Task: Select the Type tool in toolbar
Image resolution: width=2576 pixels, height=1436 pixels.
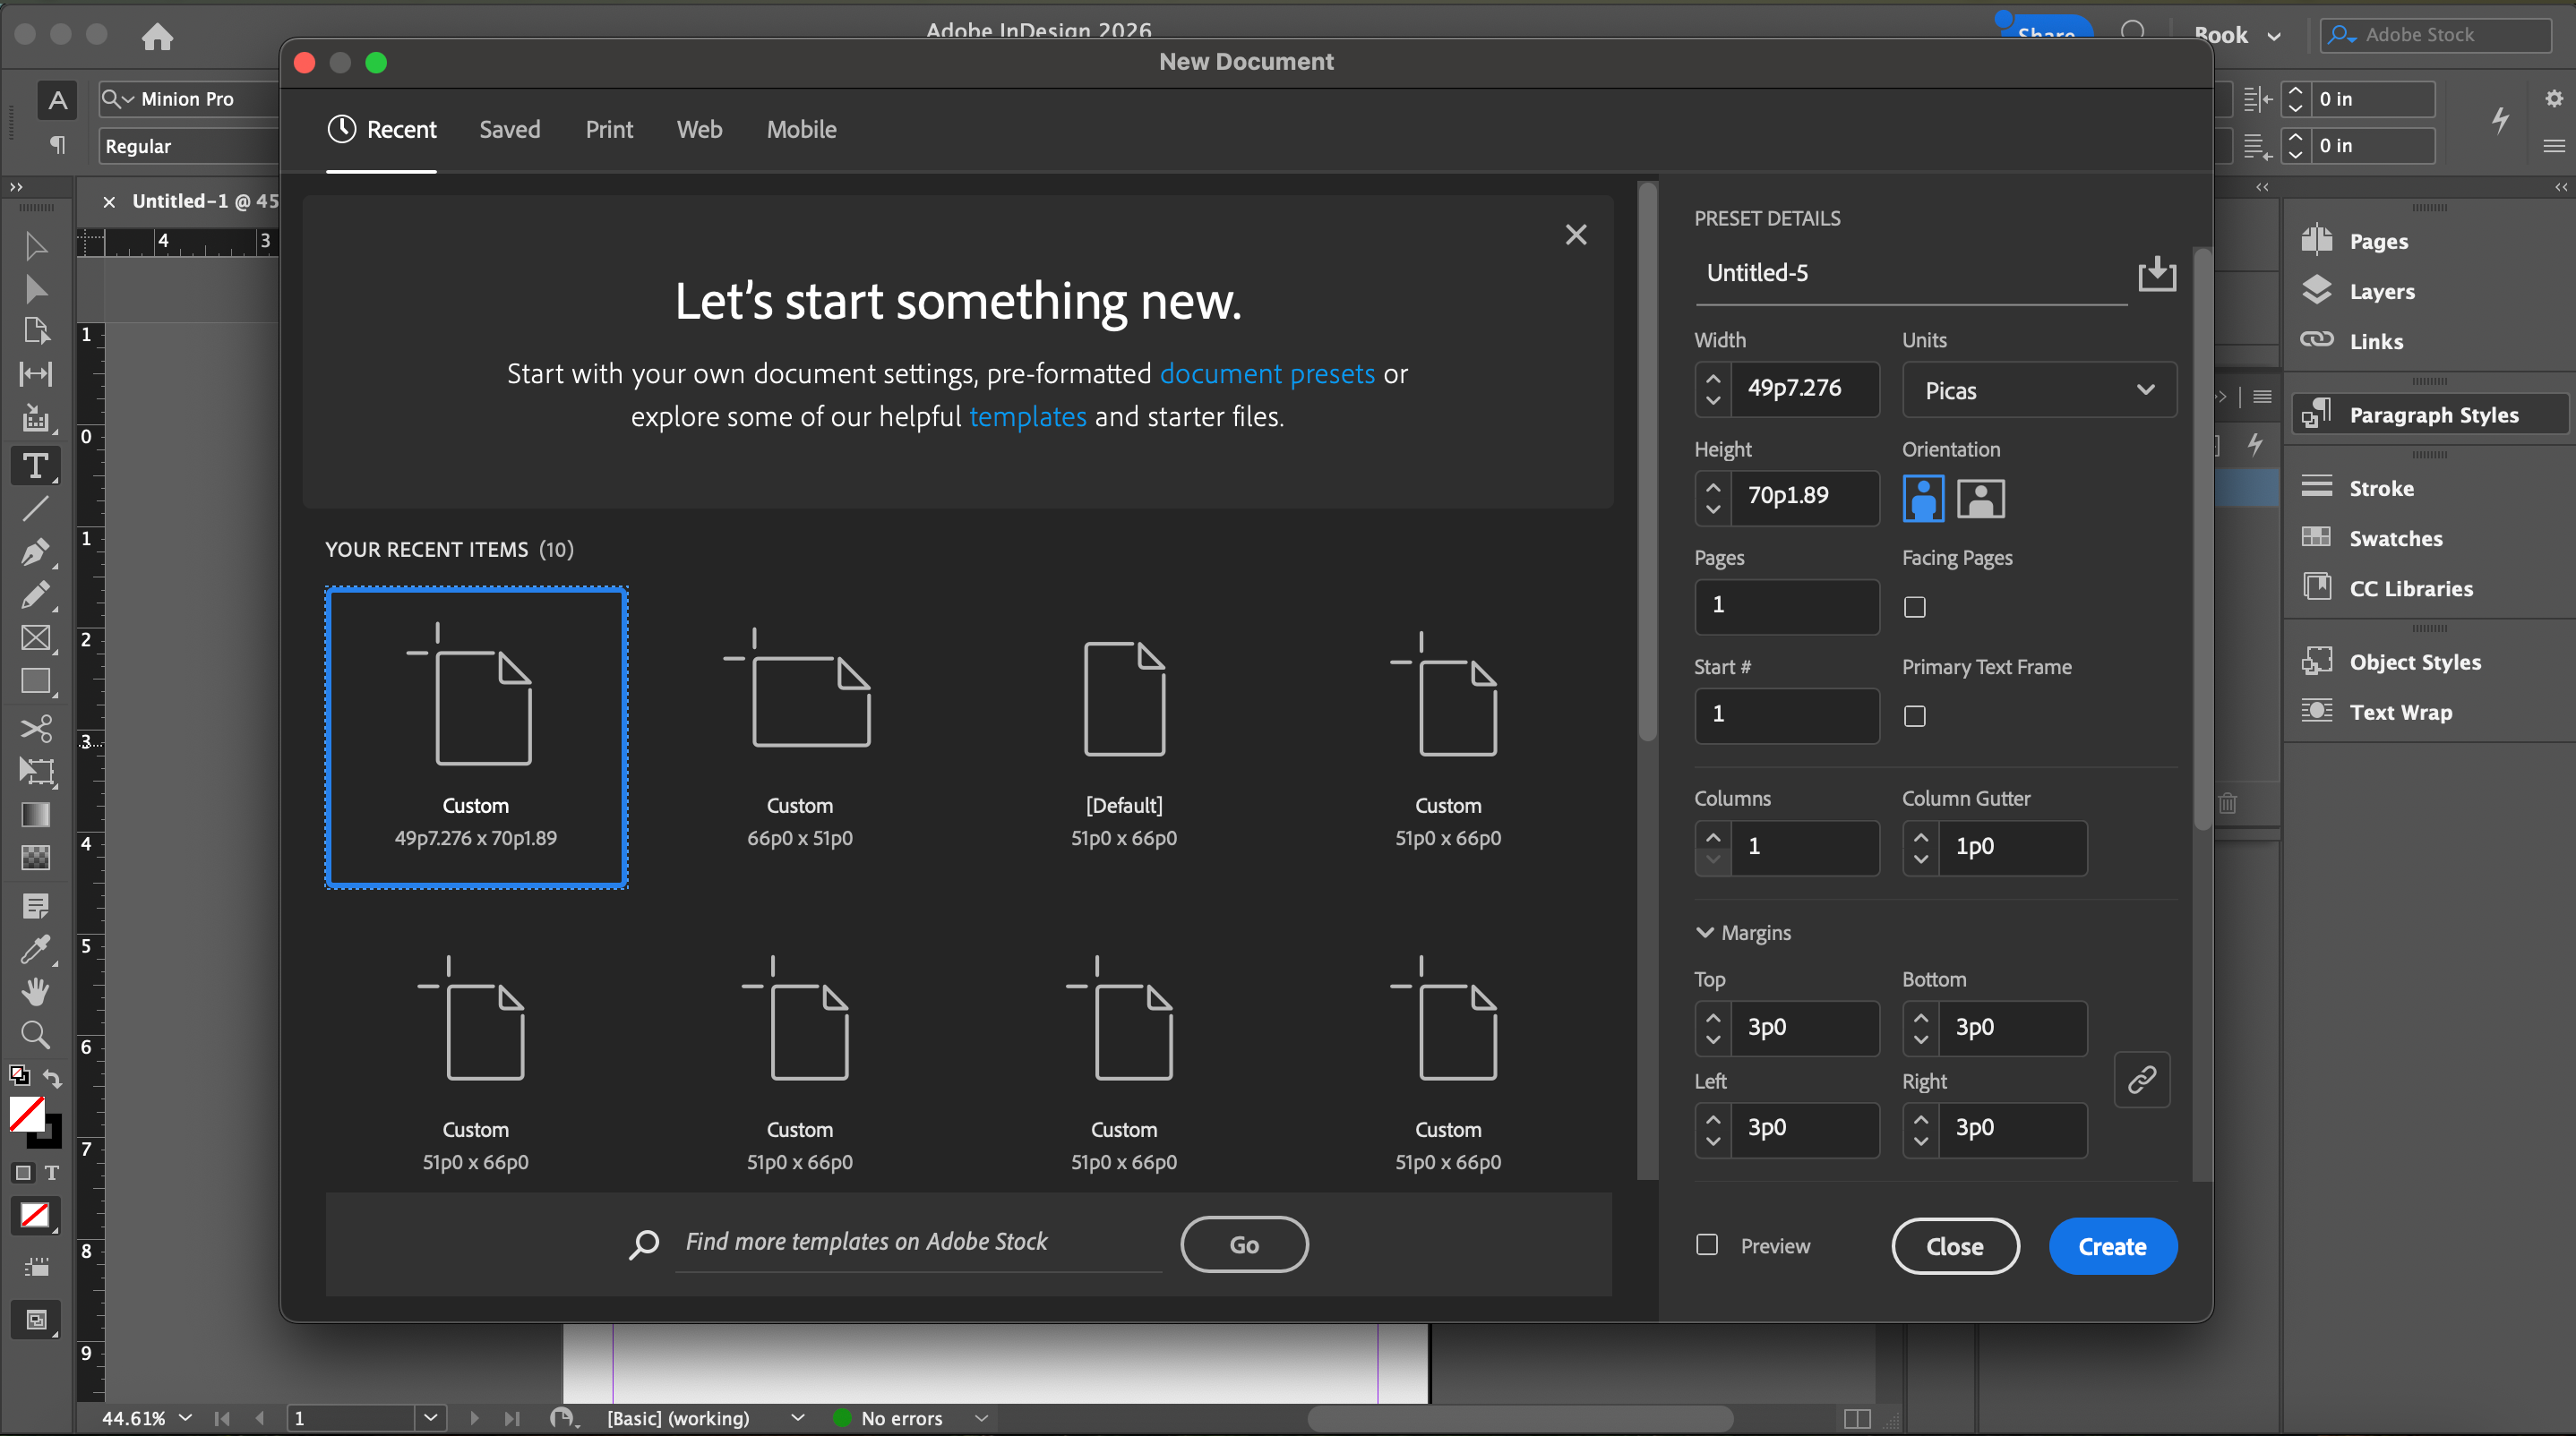Action: (35, 466)
